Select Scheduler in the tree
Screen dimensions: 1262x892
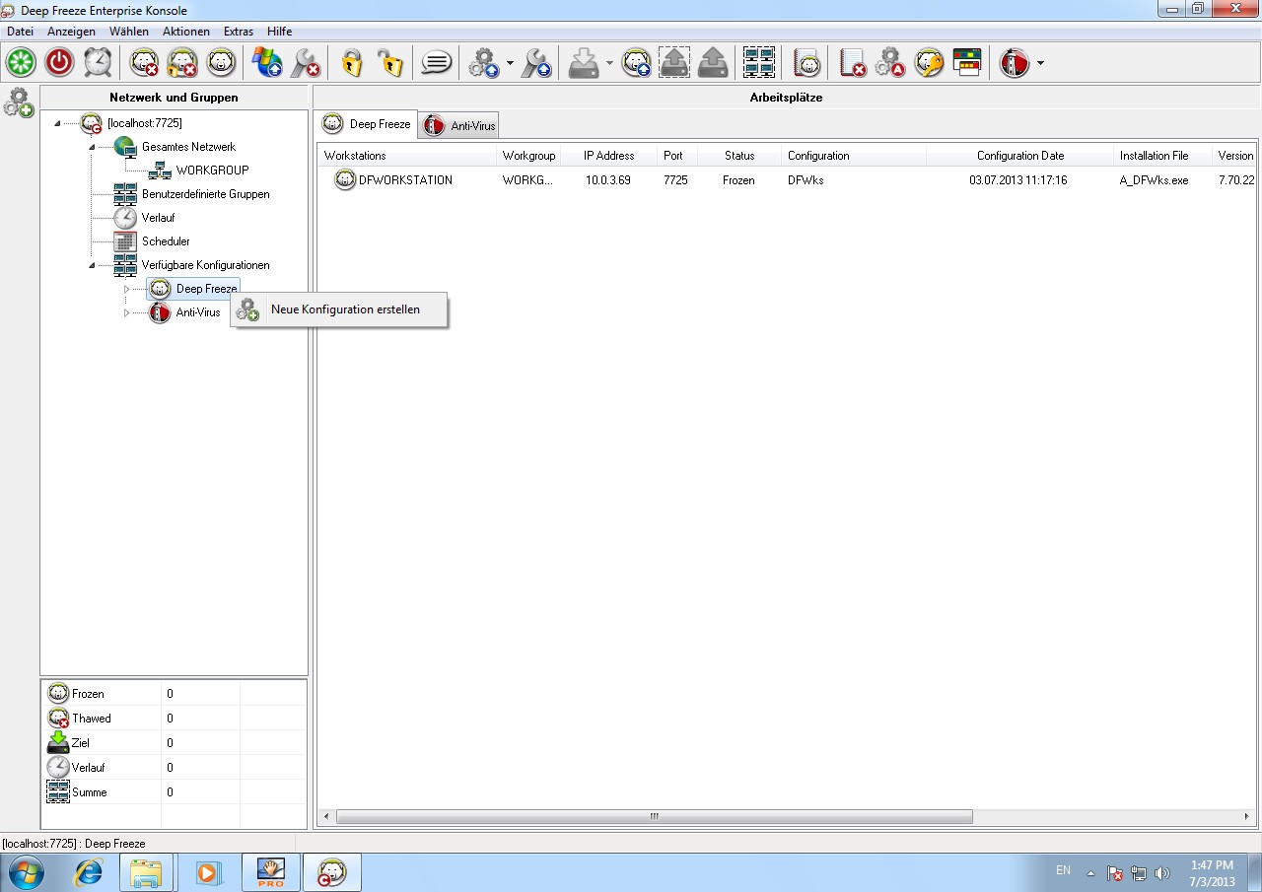166,241
